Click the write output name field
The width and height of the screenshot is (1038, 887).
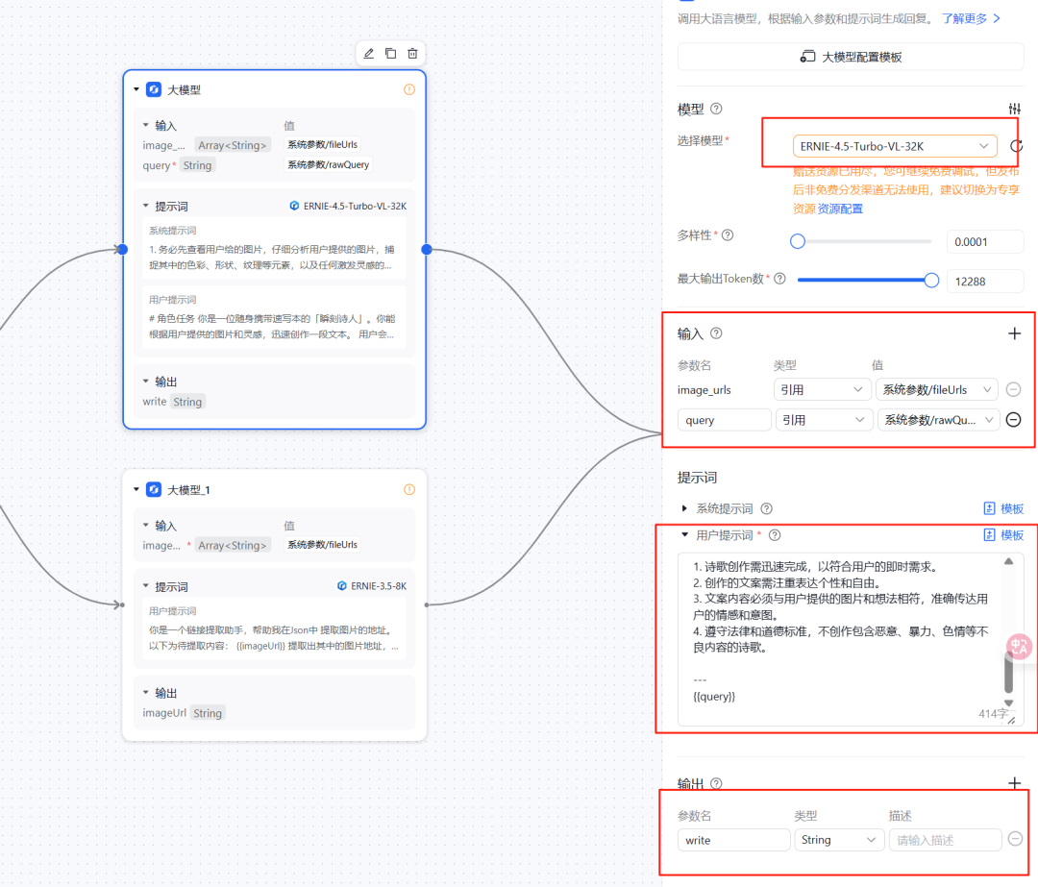[733, 840]
